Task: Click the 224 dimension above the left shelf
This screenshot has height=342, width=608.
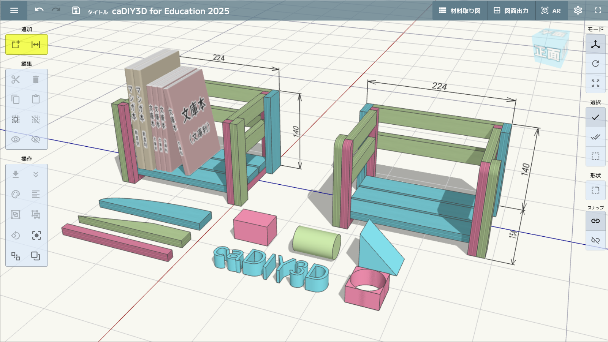Action: pyautogui.click(x=219, y=58)
